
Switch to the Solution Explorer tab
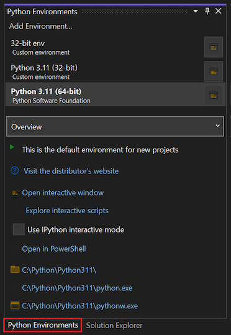point(114,326)
